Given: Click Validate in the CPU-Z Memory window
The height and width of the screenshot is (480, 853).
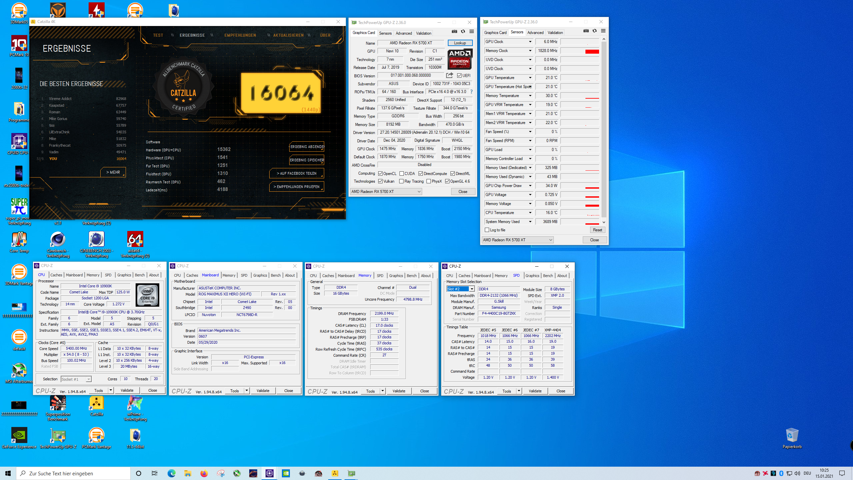Looking at the screenshot, I should pyautogui.click(x=399, y=391).
